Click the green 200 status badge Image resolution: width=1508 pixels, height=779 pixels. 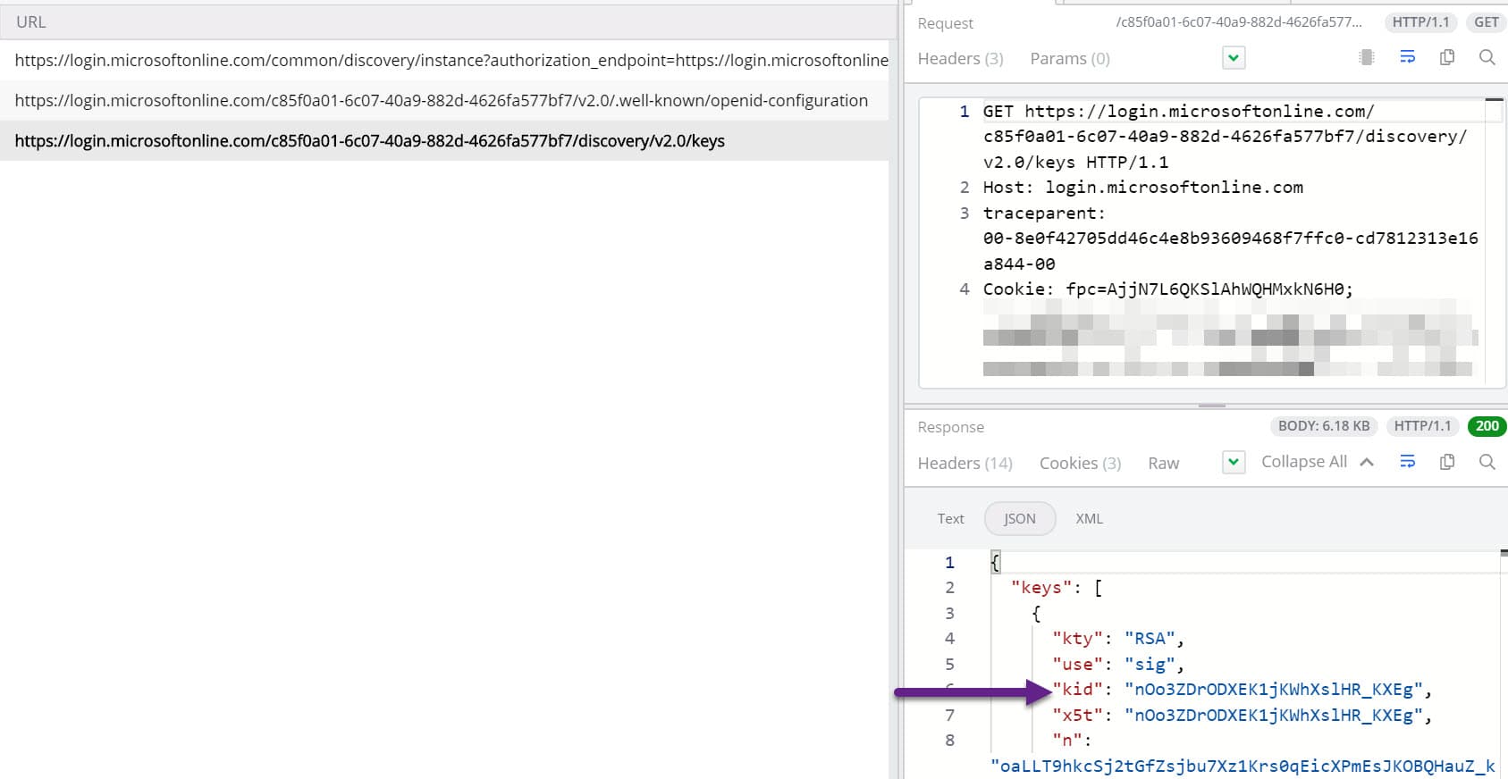1487,426
